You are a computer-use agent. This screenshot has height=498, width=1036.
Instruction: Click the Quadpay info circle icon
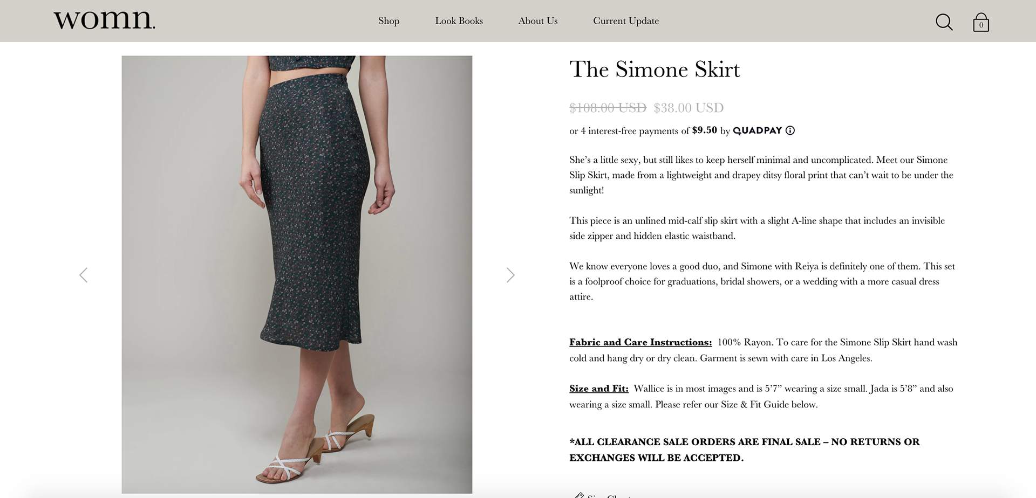tap(790, 130)
